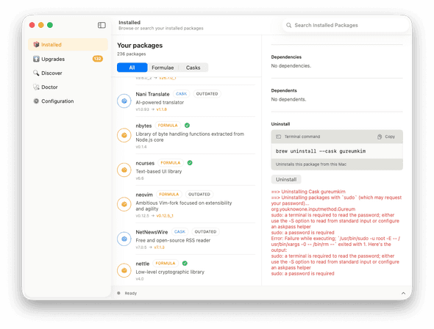Click the nettle formula icon
Image resolution: width=434 pixels, height=329 pixels.
[x=124, y=270]
